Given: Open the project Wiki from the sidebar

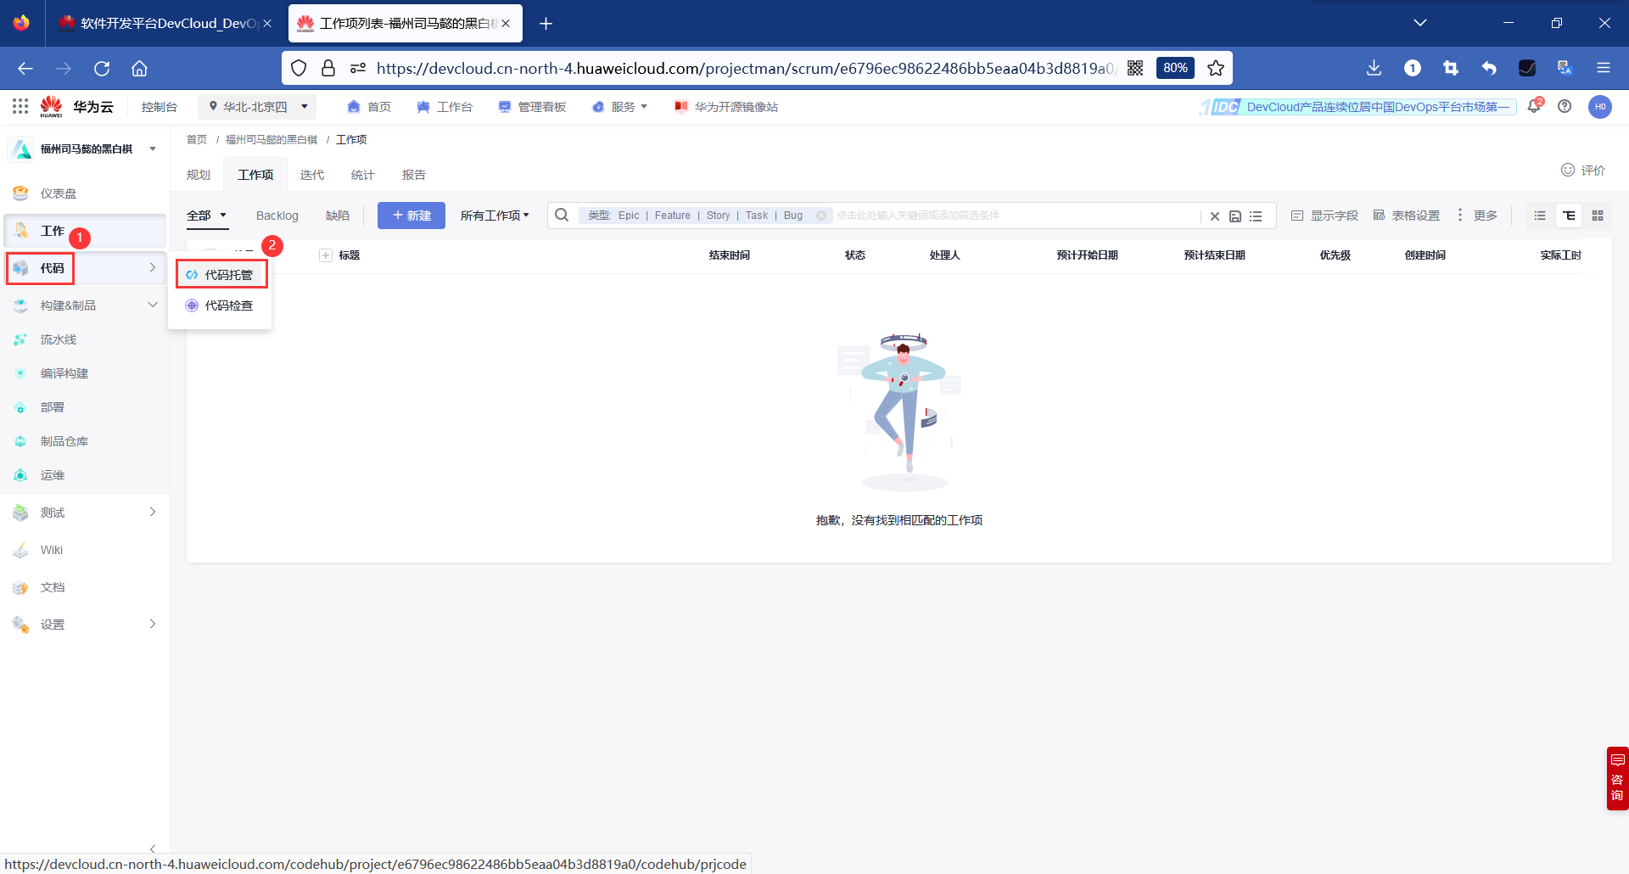Looking at the screenshot, I should pyautogui.click(x=51, y=549).
